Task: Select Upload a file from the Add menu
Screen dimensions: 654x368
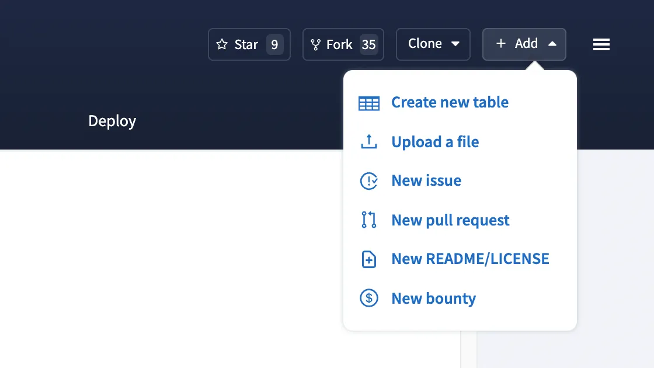Action: [x=435, y=141]
